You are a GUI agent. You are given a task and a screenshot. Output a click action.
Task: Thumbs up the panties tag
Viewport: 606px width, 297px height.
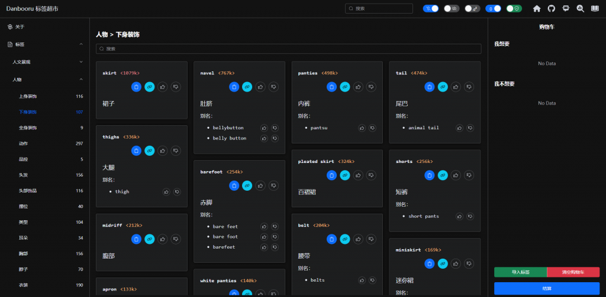[358, 87]
